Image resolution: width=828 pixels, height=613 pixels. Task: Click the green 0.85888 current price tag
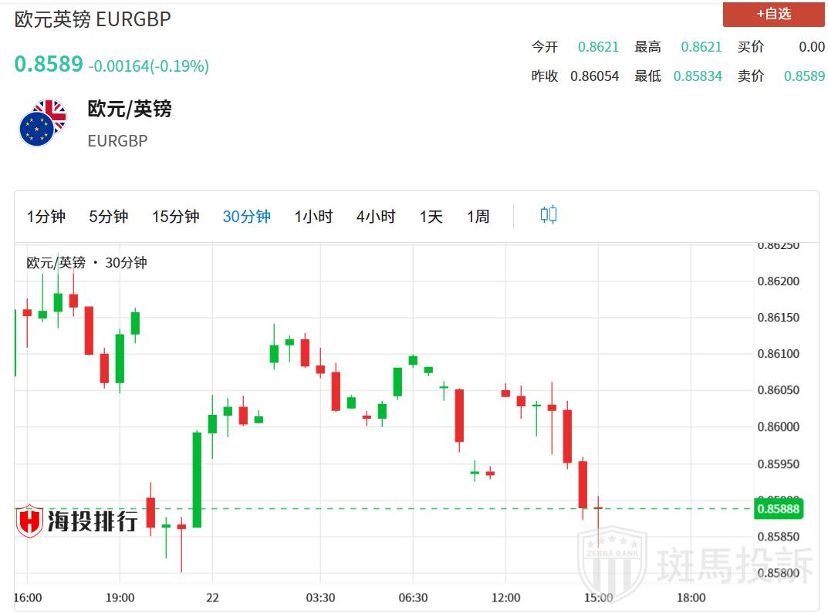point(779,509)
